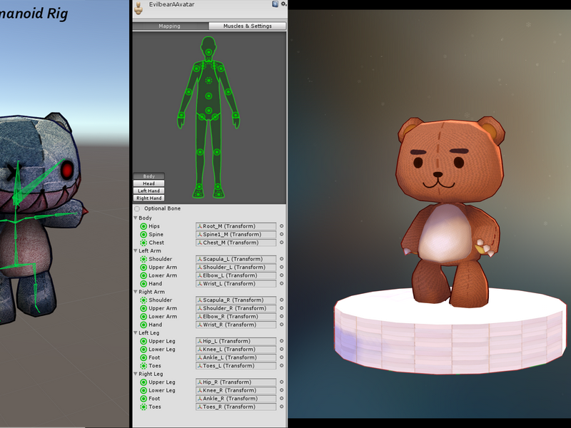Viewport: 571px width, 428px height.
Task: Open object picker for Right Leg Toes
Action: (281, 407)
